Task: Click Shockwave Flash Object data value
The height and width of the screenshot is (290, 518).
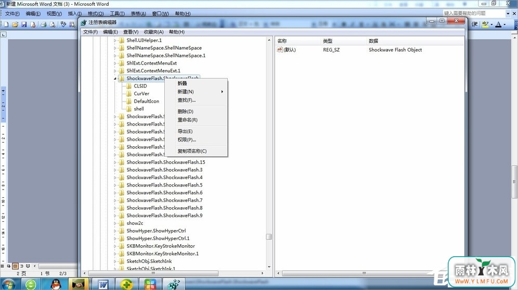Action: pos(395,49)
